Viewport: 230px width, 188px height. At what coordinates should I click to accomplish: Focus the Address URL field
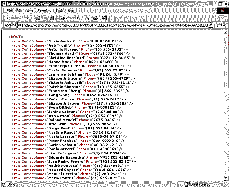click(116, 25)
